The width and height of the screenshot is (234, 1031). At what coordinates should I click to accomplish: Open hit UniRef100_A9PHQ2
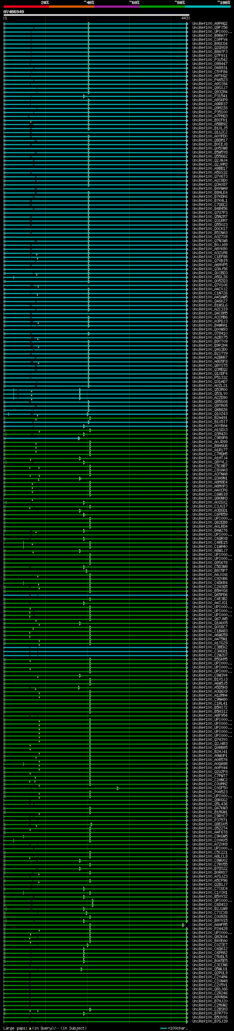210,24
